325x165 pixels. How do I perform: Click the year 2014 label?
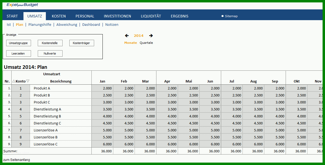coord(139,35)
